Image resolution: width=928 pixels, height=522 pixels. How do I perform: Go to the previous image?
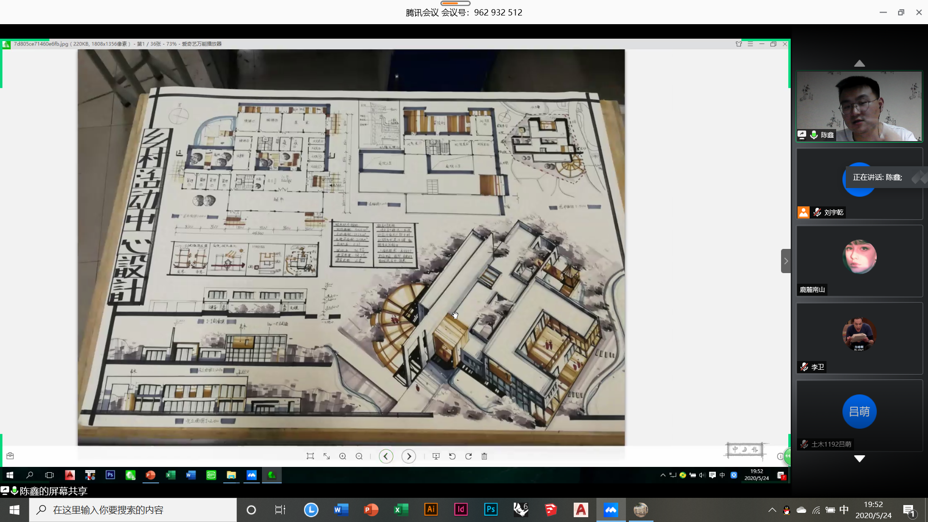click(386, 456)
